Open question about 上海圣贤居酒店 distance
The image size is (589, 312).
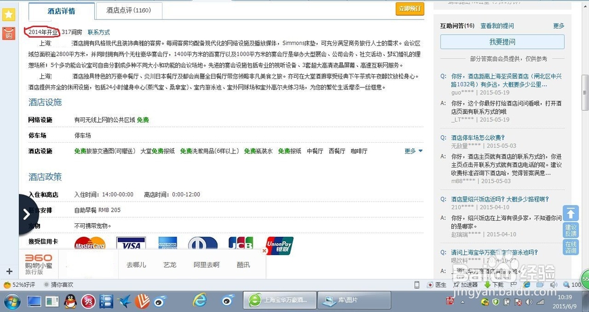coord(507,80)
